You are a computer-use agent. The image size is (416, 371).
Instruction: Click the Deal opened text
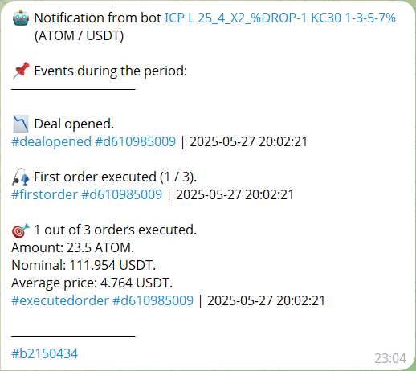coord(74,124)
